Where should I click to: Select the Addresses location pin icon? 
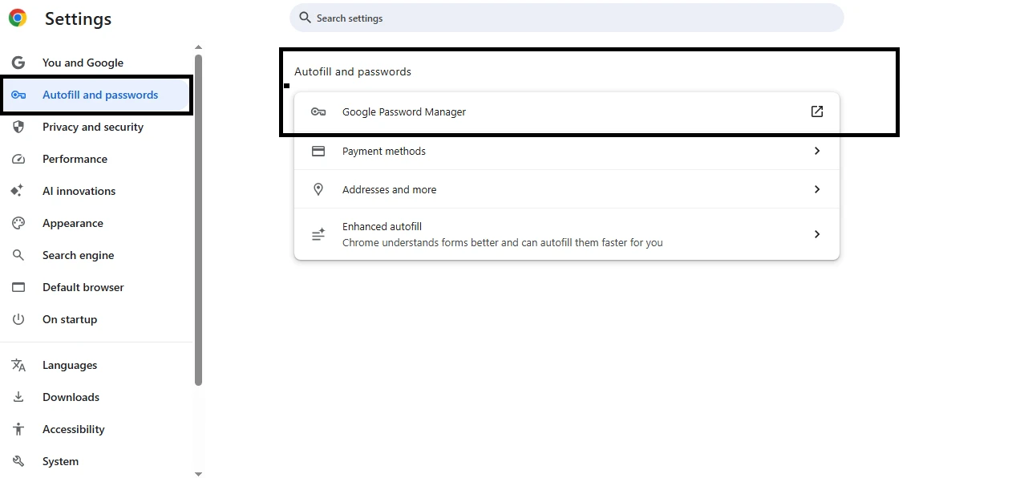tap(318, 189)
